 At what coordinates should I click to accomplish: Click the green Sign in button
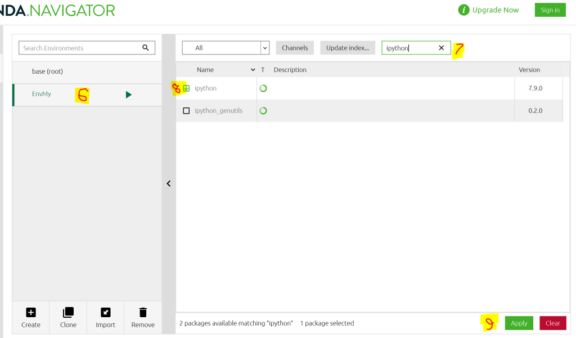coord(550,10)
